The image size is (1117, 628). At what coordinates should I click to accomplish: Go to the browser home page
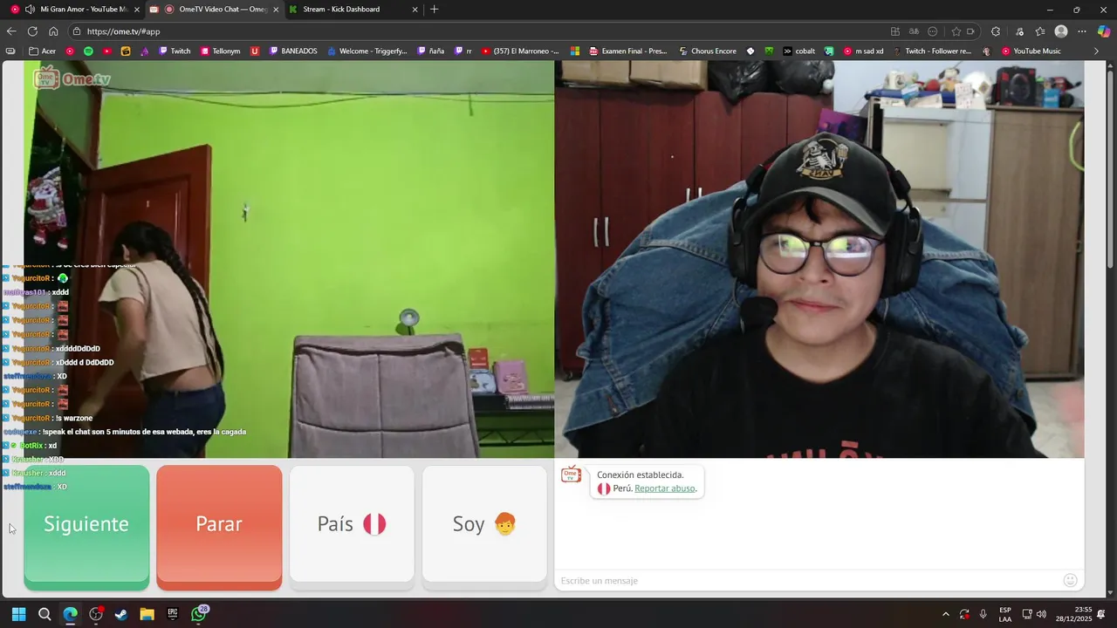point(53,31)
